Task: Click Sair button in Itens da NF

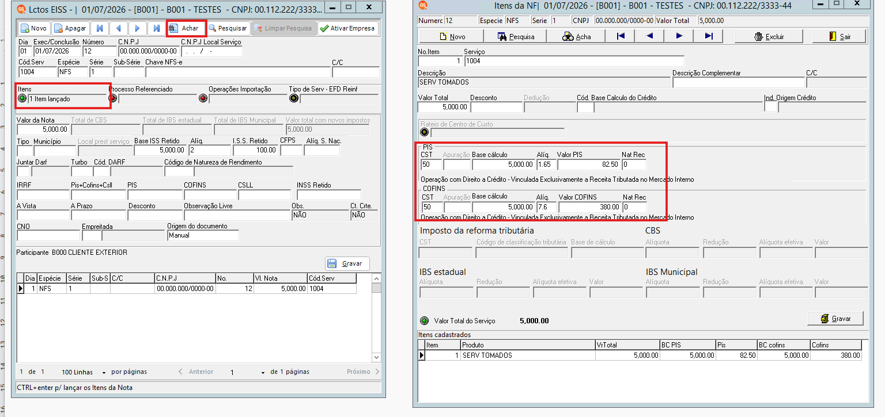Action: (x=839, y=36)
